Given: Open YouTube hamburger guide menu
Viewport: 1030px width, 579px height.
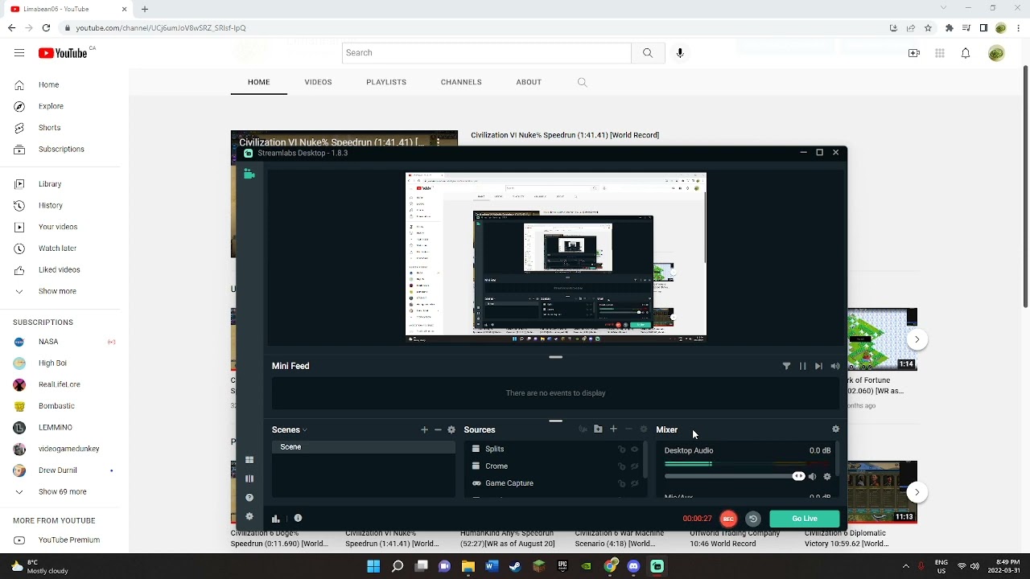Looking at the screenshot, I should point(19,53).
